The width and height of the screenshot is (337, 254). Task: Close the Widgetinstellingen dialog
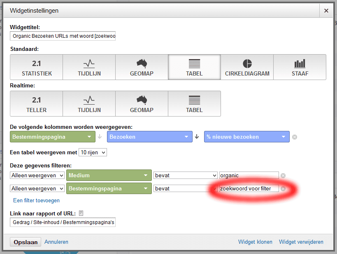326,11
